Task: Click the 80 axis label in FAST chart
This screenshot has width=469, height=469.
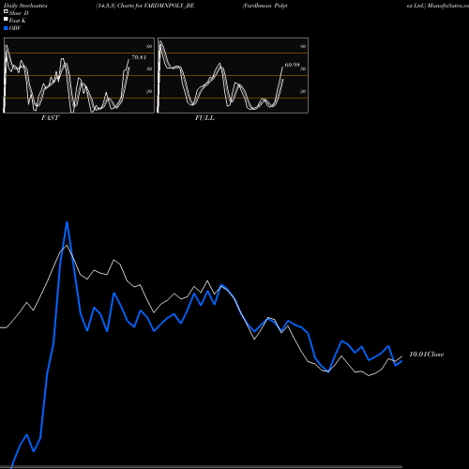Action: coord(149,46)
